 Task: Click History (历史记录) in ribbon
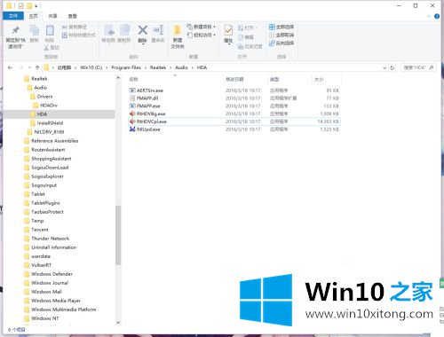[250, 46]
